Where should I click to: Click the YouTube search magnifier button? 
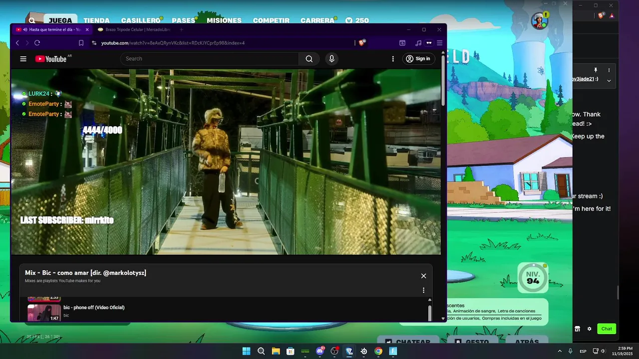coord(309,59)
